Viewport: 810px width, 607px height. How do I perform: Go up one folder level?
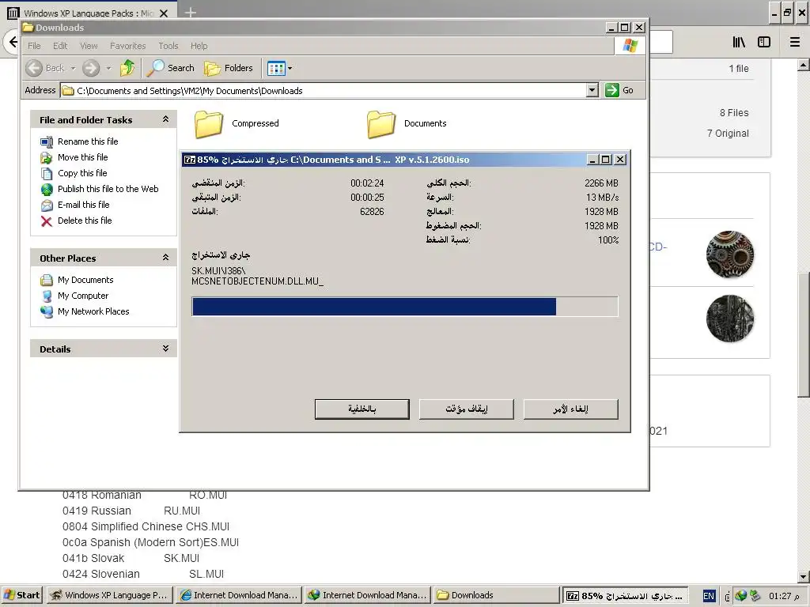(x=127, y=68)
